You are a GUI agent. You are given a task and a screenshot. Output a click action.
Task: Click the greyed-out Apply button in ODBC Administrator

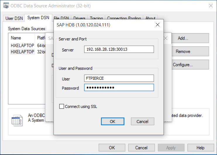pyautogui.click(x=171, y=147)
